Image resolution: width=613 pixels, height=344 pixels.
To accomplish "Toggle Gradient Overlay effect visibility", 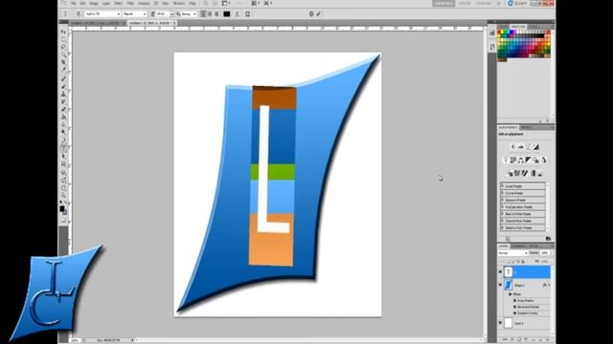I will [514, 313].
